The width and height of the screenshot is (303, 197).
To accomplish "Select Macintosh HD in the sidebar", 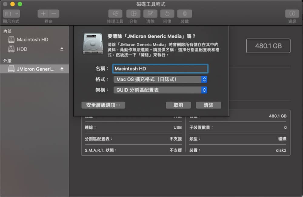I will point(35,40).
